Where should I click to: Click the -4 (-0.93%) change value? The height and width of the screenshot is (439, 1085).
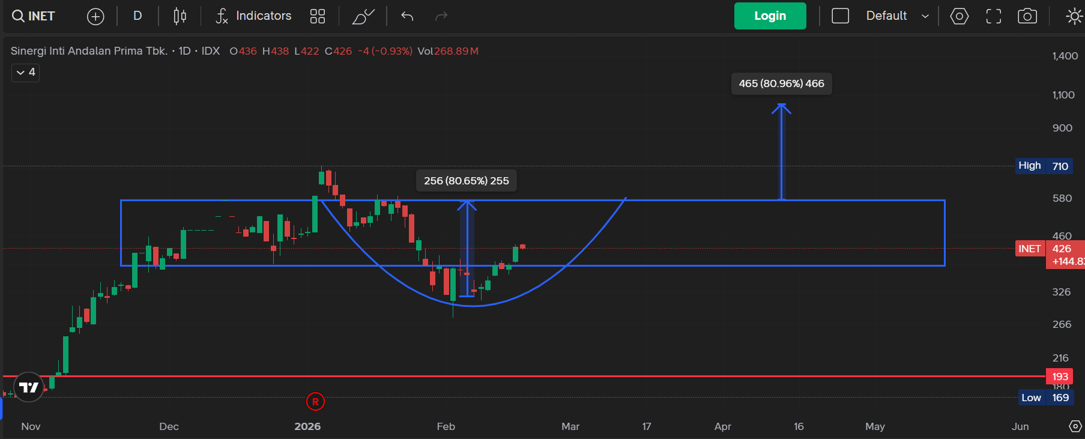point(385,51)
